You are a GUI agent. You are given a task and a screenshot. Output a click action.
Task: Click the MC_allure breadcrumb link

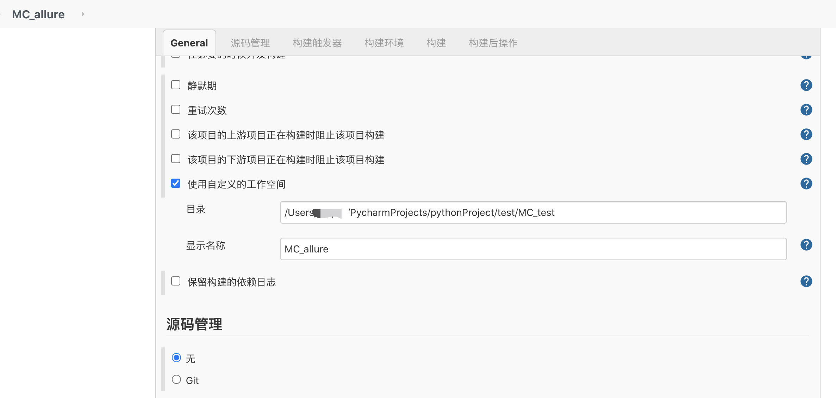(38, 14)
